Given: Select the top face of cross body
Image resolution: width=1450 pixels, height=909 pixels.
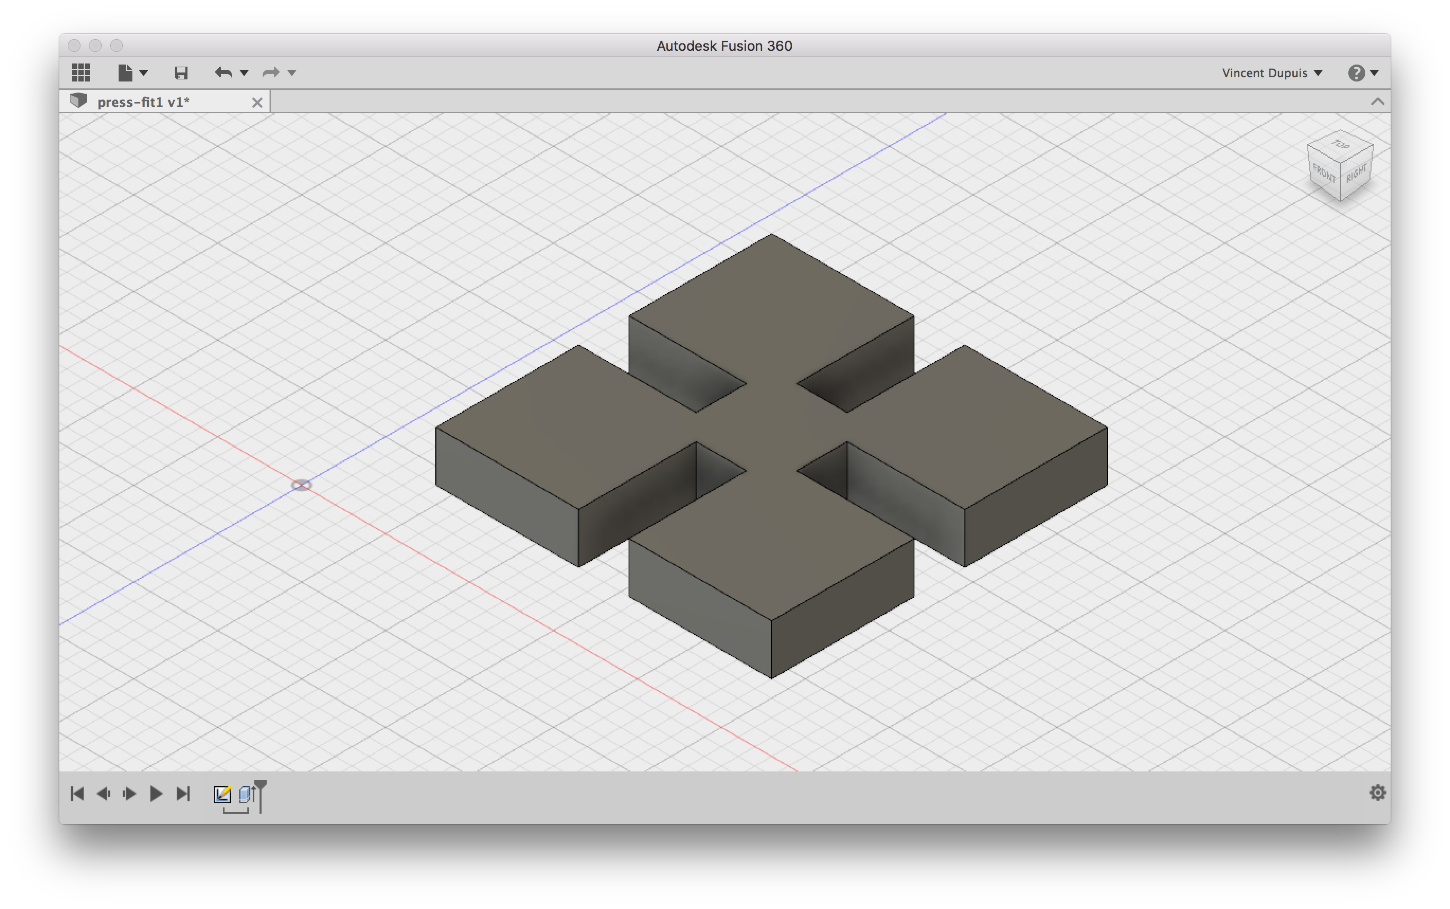Looking at the screenshot, I should 772,427.
